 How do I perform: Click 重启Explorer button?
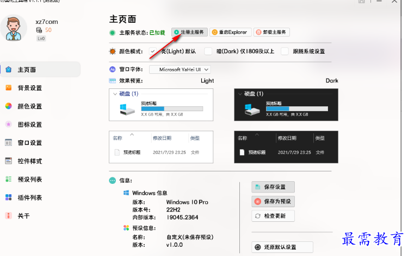pos(231,32)
